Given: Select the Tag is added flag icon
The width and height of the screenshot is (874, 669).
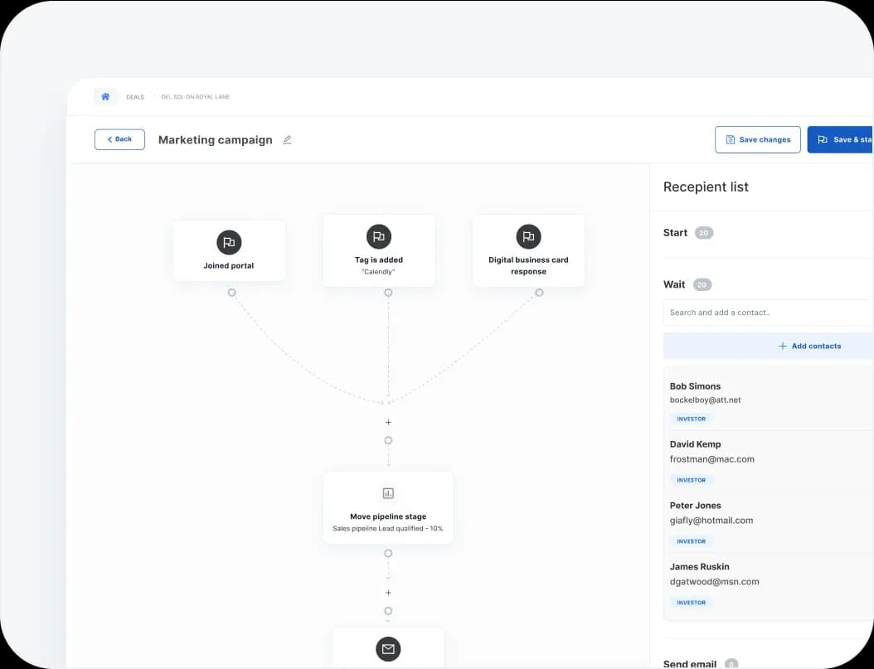Looking at the screenshot, I should (x=379, y=236).
